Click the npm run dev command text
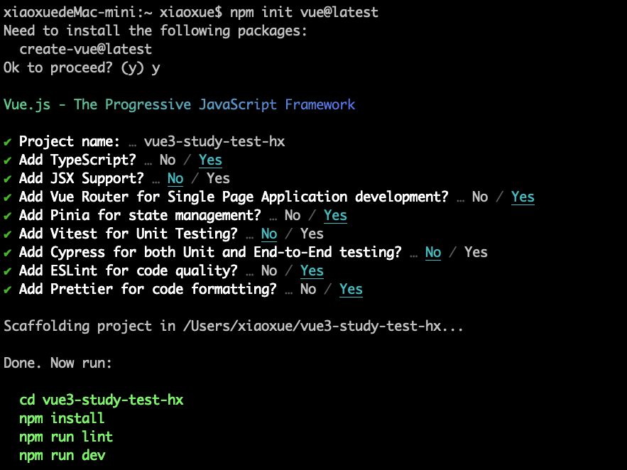This screenshot has height=470, width=627. point(62,455)
